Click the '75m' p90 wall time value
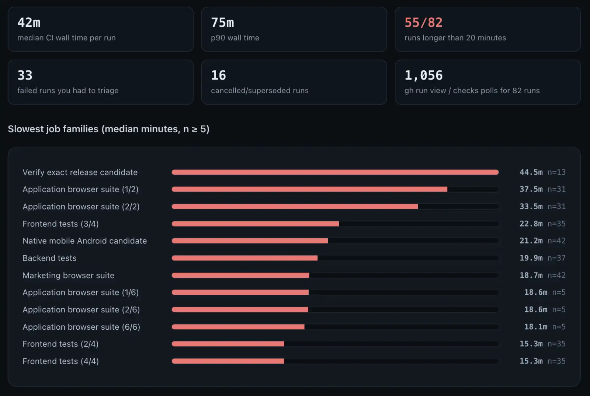 [x=222, y=22]
